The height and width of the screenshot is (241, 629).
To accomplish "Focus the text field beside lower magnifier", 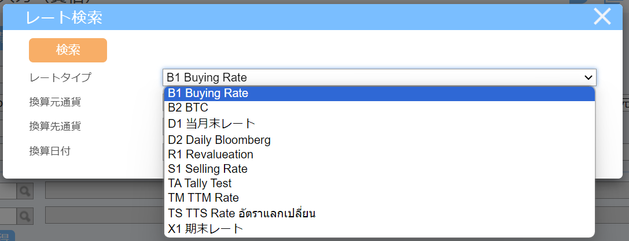I will pyautogui.click(x=104, y=216).
